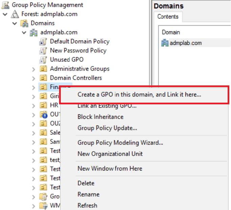The width and height of the screenshot is (231, 210).
Task: Click the WMI Filters container icon
Action: coord(43,206)
